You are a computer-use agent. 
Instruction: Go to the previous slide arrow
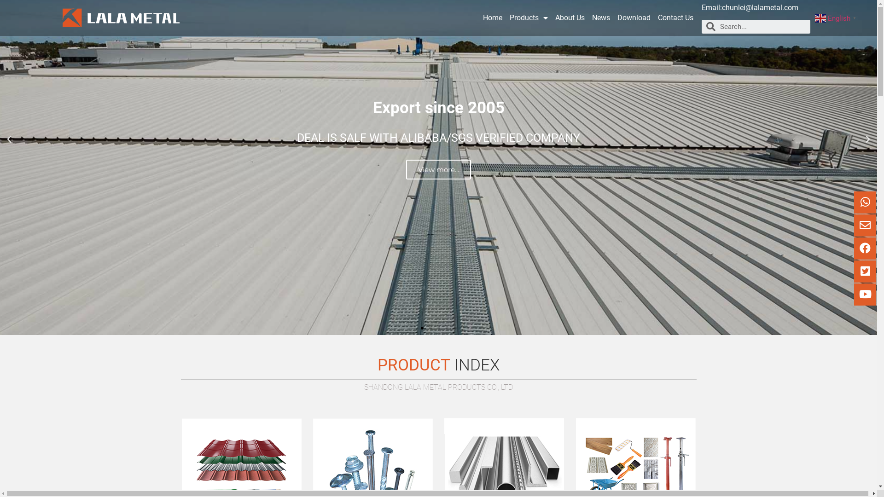click(x=9, y=139)
